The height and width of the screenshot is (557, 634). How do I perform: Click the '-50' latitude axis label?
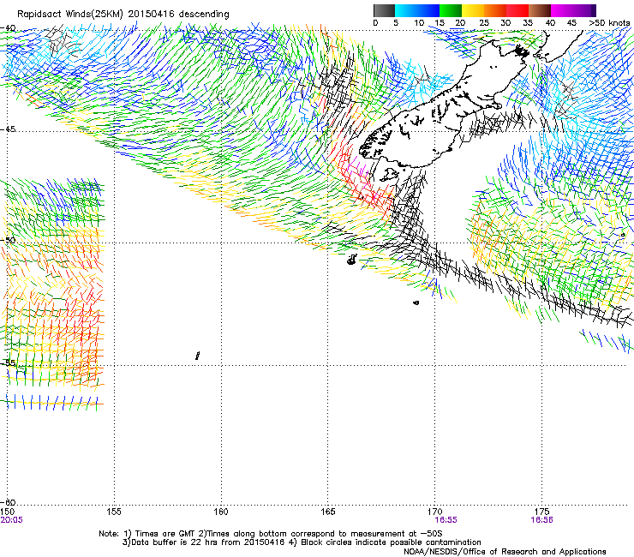tap(8, 240)
